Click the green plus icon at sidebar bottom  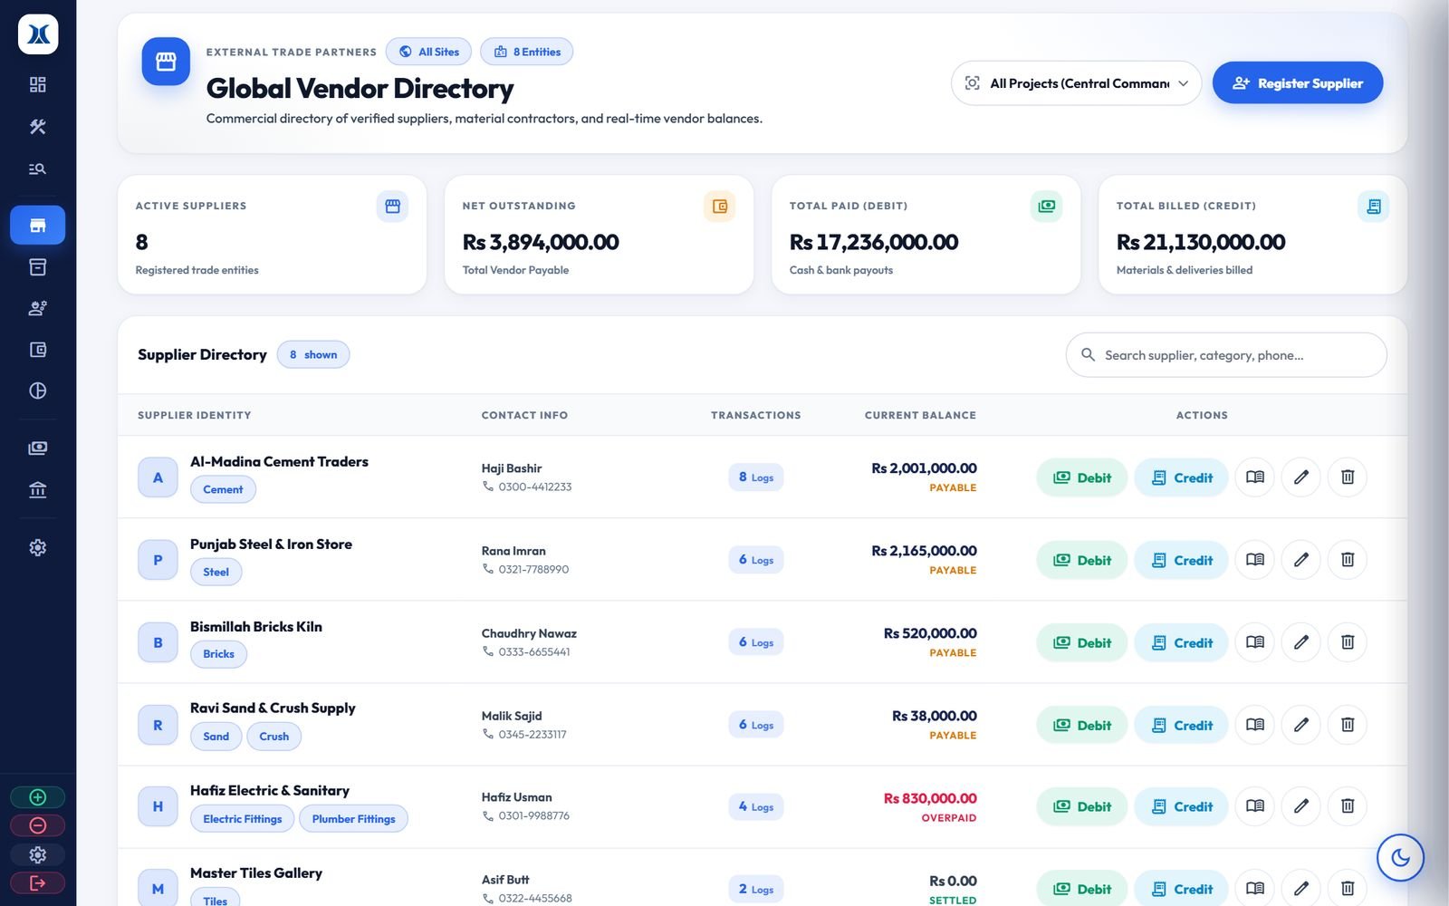click(37, 797)
